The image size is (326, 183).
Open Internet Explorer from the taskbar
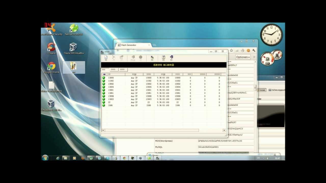(x=58, y=158)
